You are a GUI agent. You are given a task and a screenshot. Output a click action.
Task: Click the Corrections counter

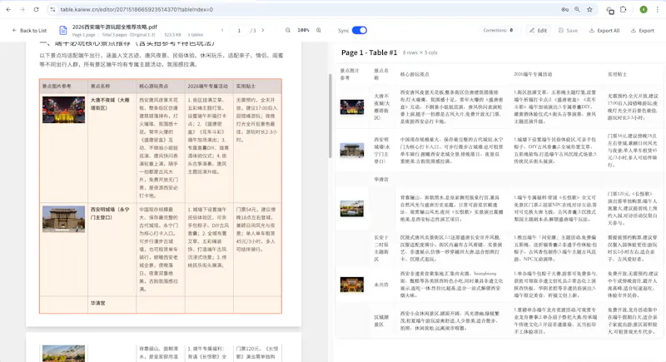pos(498,30)
